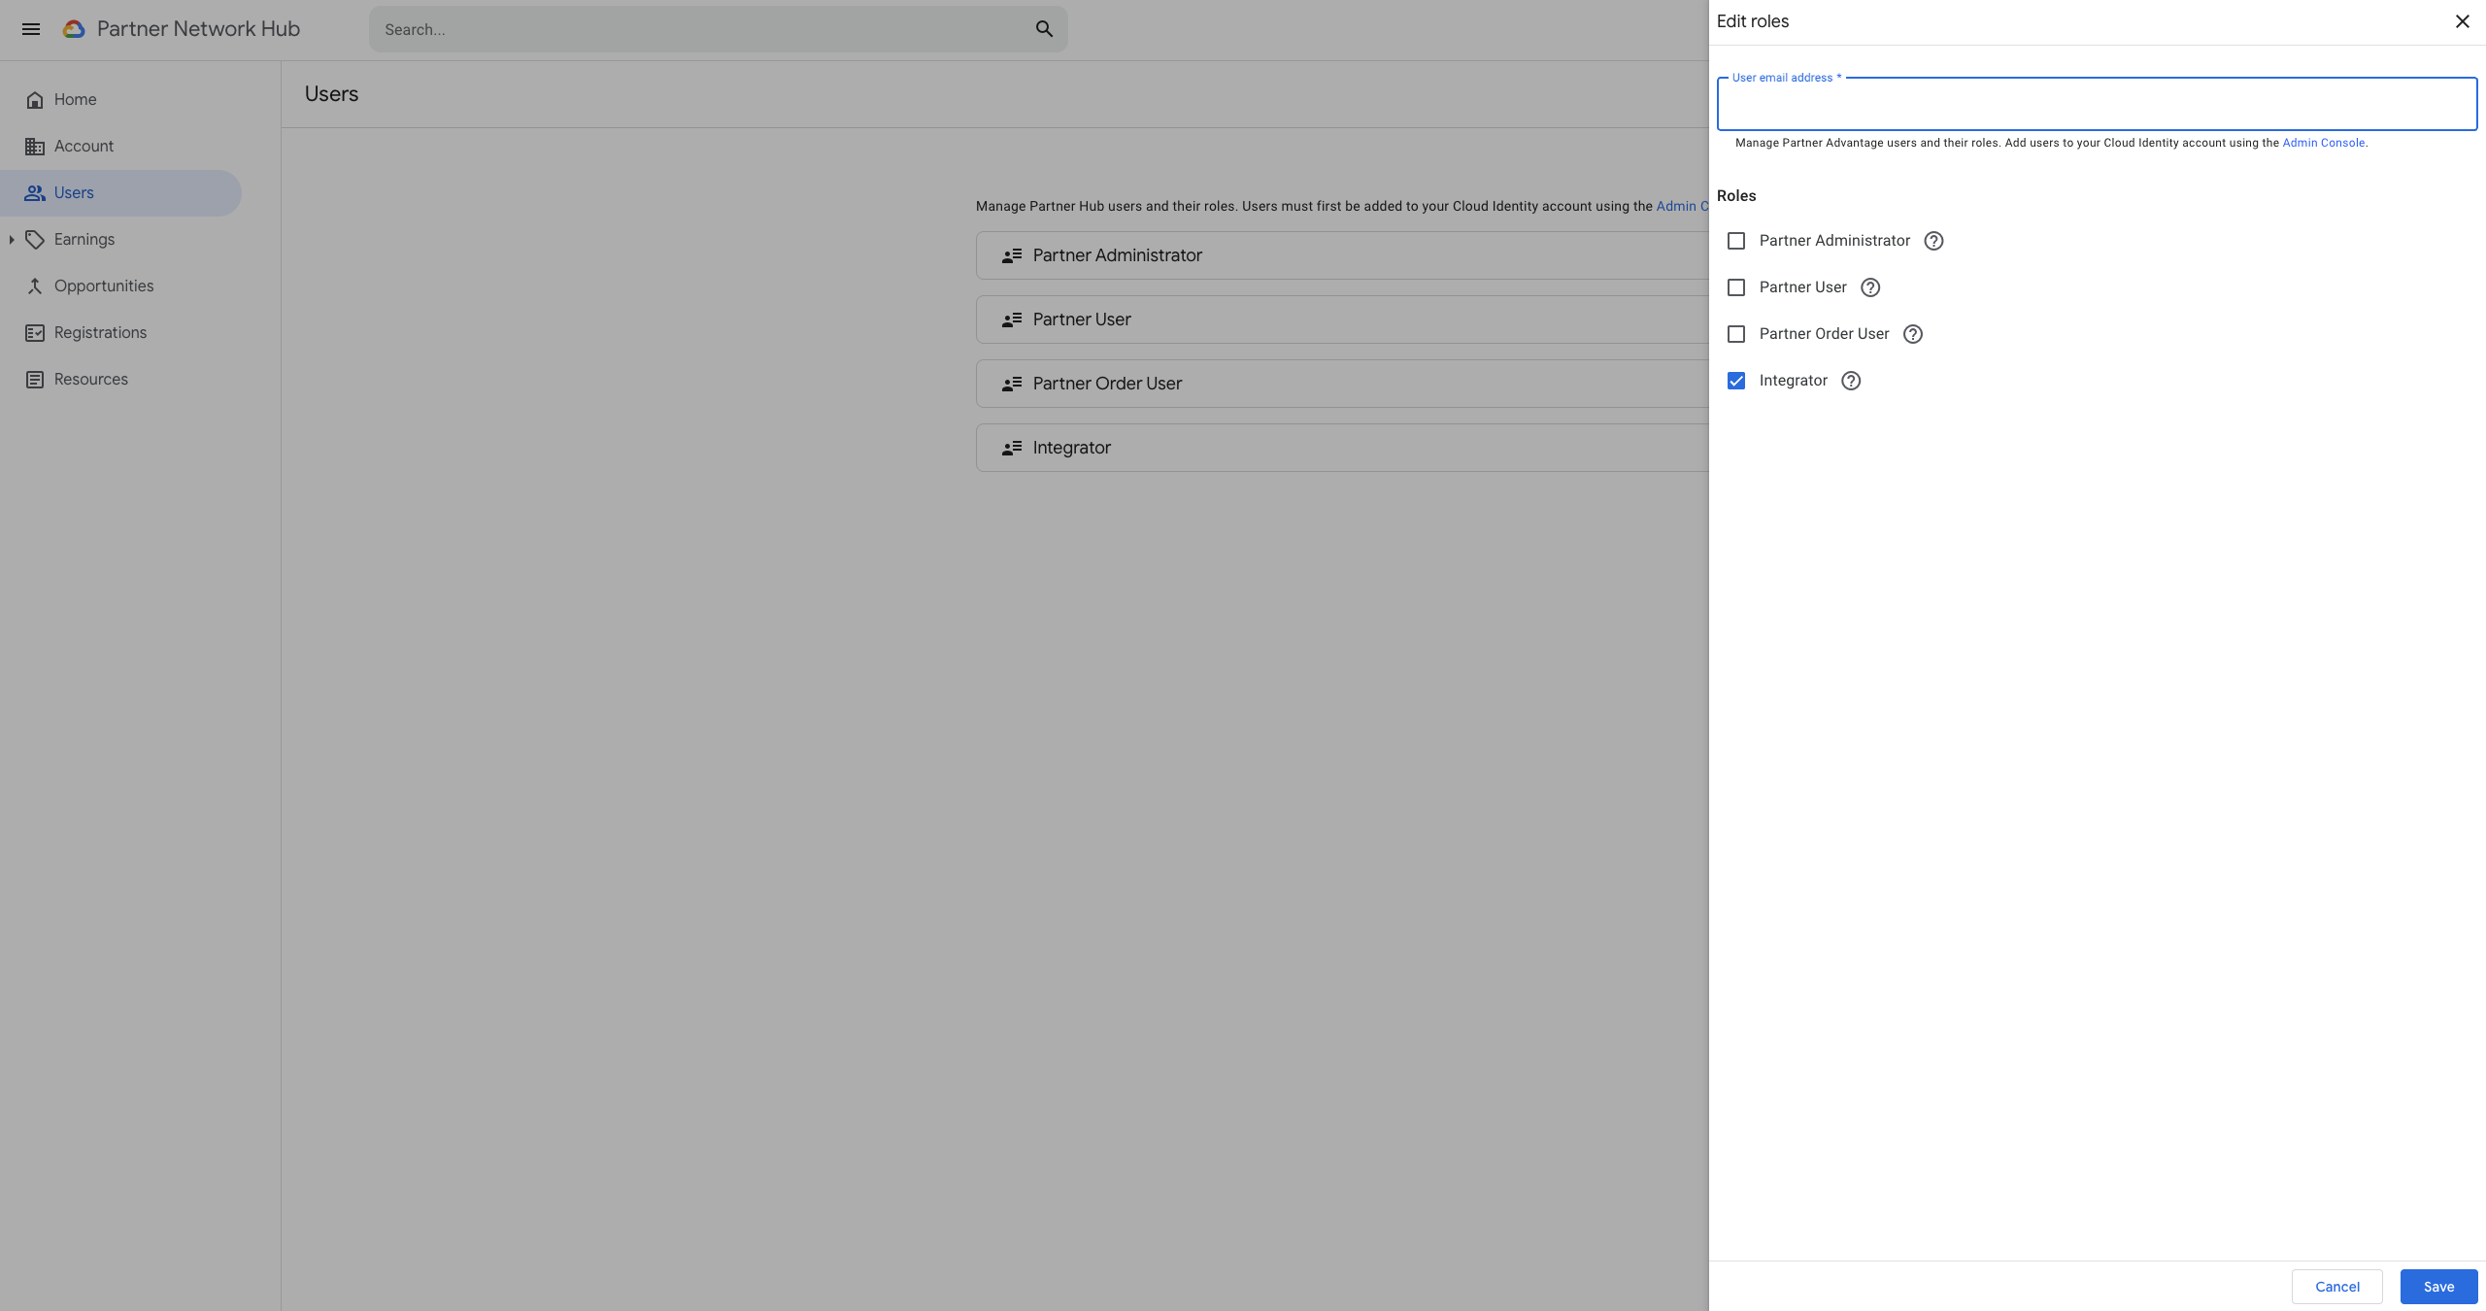Show help for Partner Order User role

point(1913,334)
